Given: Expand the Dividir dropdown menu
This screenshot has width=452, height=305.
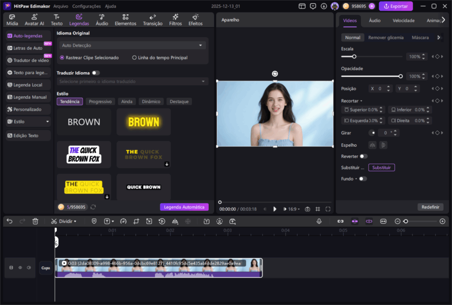Looking at the screenshot, I should (75, 221).
